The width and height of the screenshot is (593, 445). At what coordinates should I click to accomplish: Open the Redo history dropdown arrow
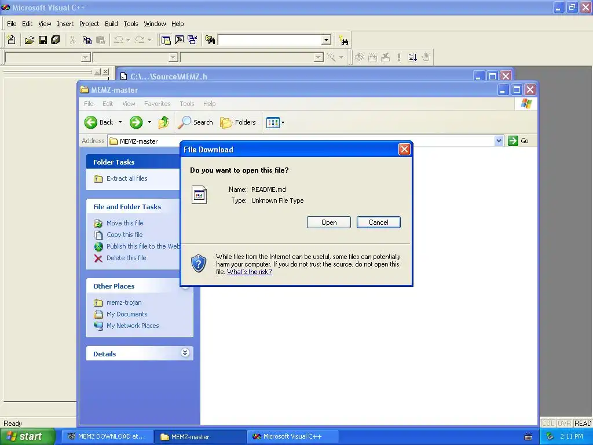tap(150, 40)
